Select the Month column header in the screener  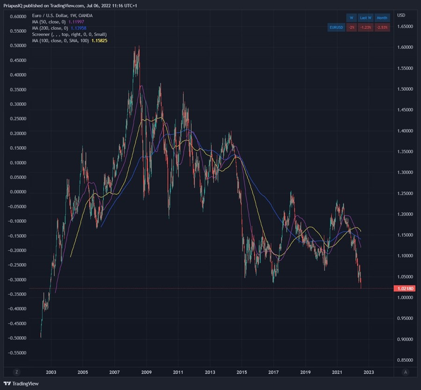click(x=382, y=17)
